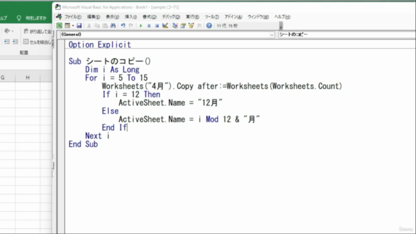Screen dimensions: 416x234
Task: Click Excel's decrease indent icon
Action: pos(6,42)
